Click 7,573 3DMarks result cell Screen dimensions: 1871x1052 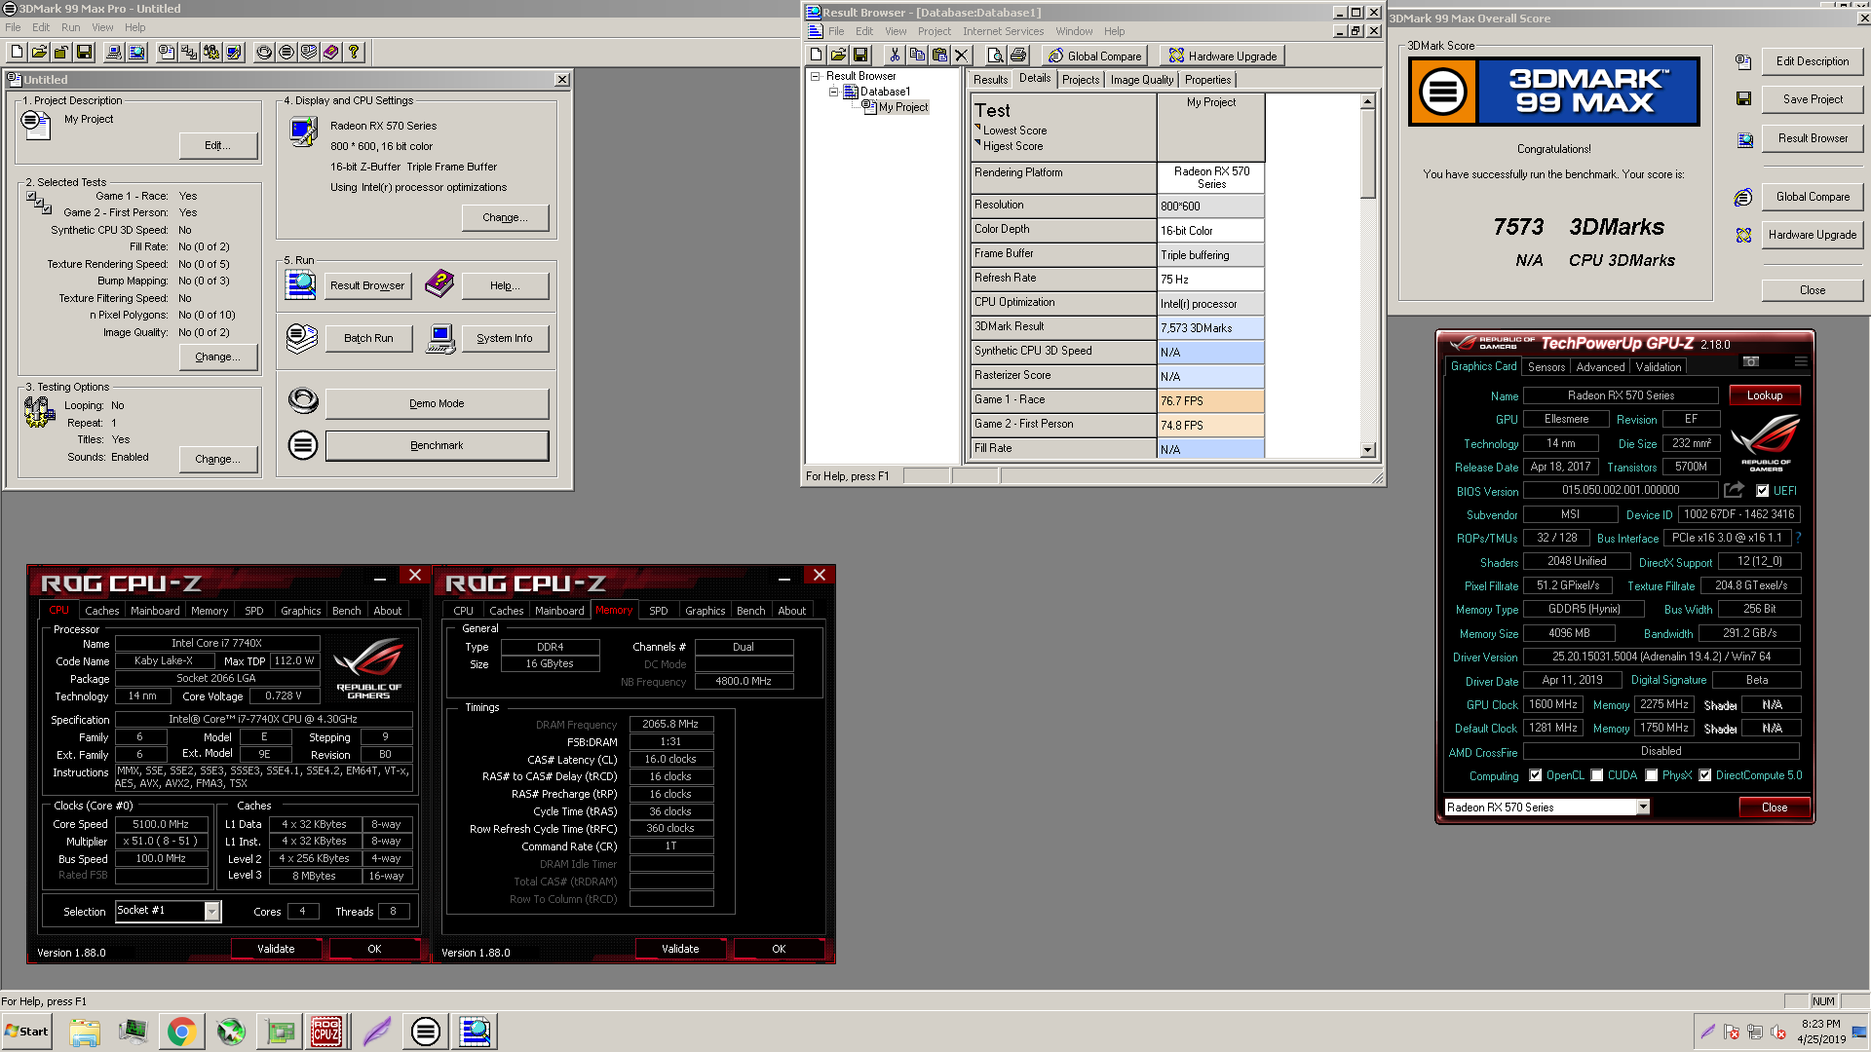point(1210,328)
